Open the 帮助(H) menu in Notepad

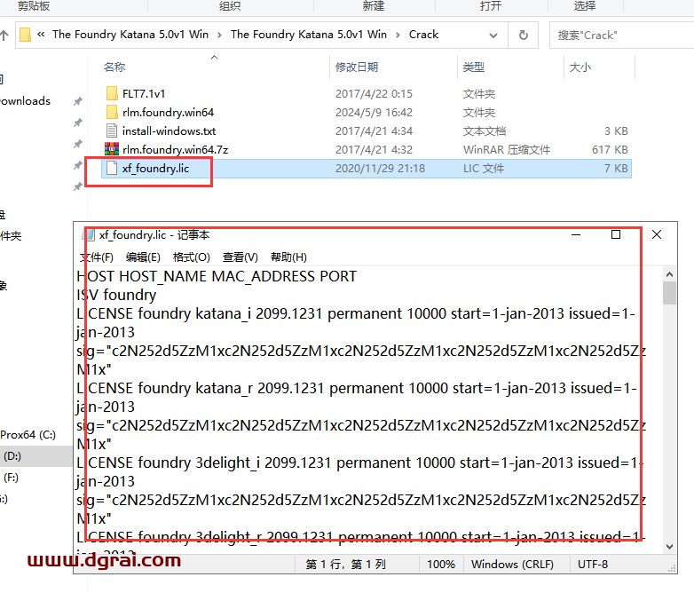(288, 257)
